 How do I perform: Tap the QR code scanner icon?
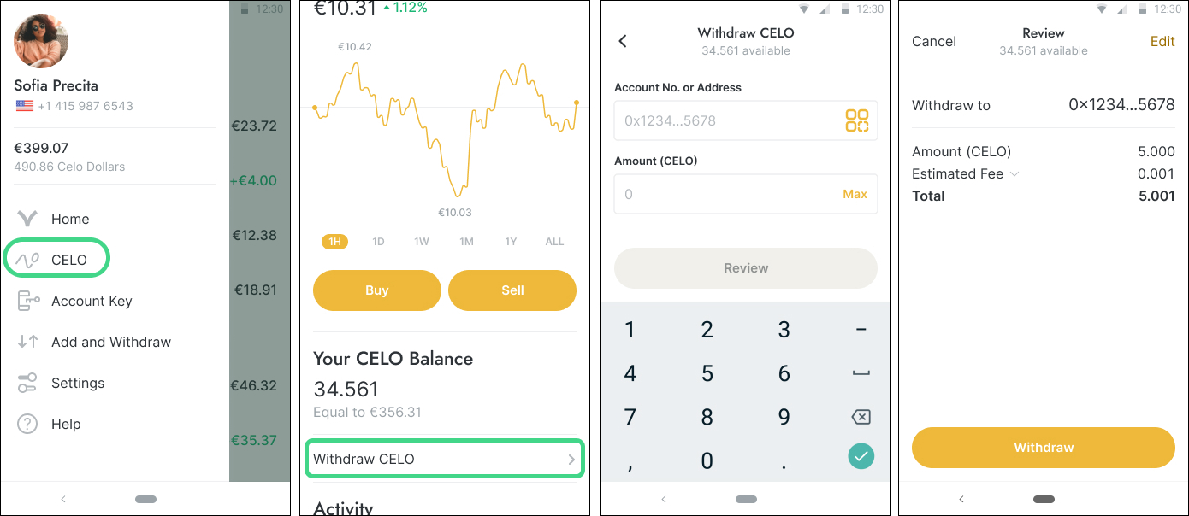coord(856,120)
